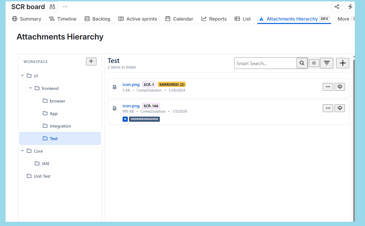Click the lightning bolt automation icon

point(350,7)
